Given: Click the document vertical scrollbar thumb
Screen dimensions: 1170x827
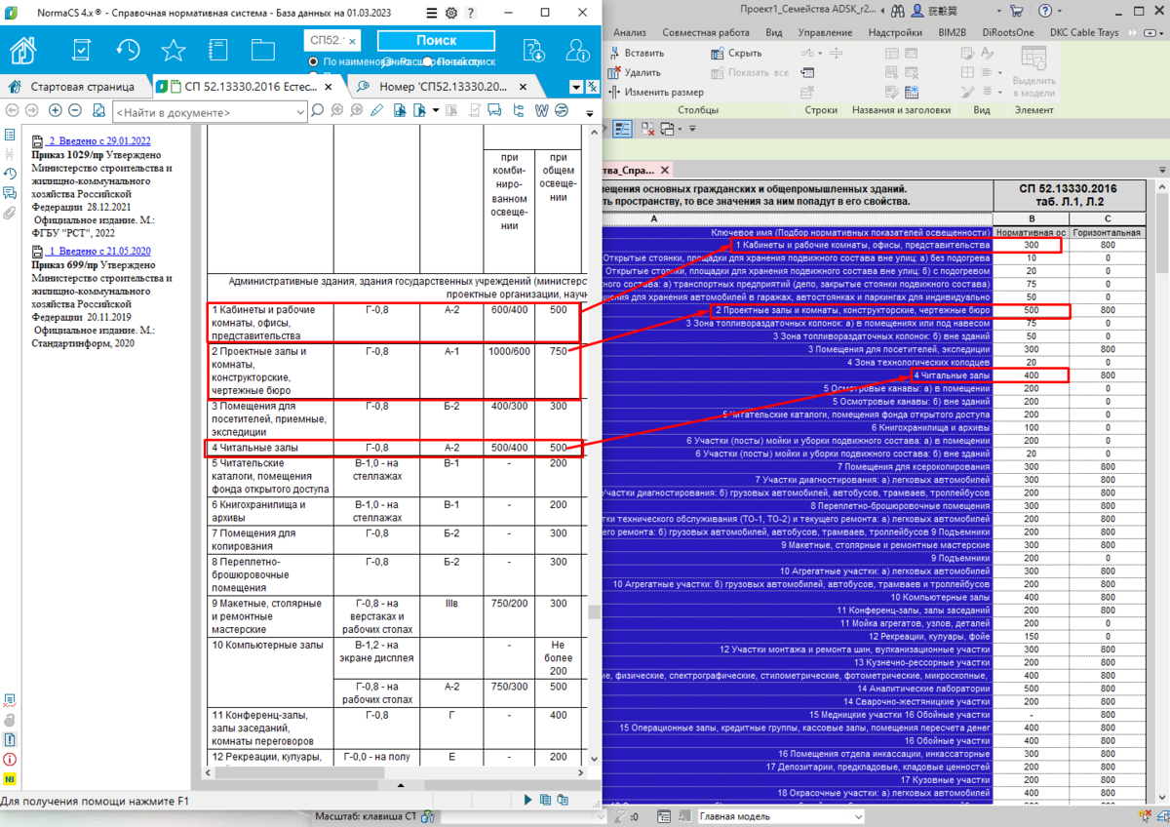Looking at the screenshot, I should 593,611.
